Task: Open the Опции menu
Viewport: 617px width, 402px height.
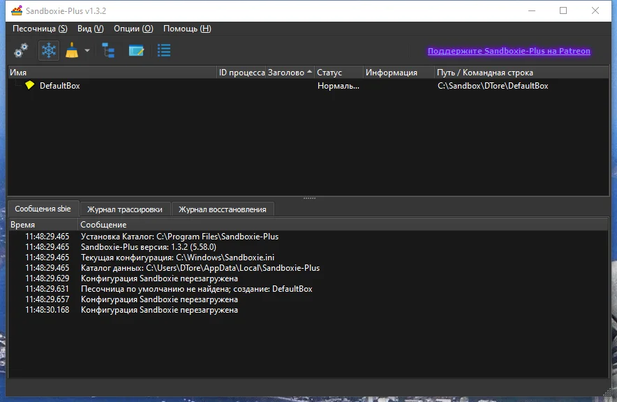Action: (x=133, y=29)
